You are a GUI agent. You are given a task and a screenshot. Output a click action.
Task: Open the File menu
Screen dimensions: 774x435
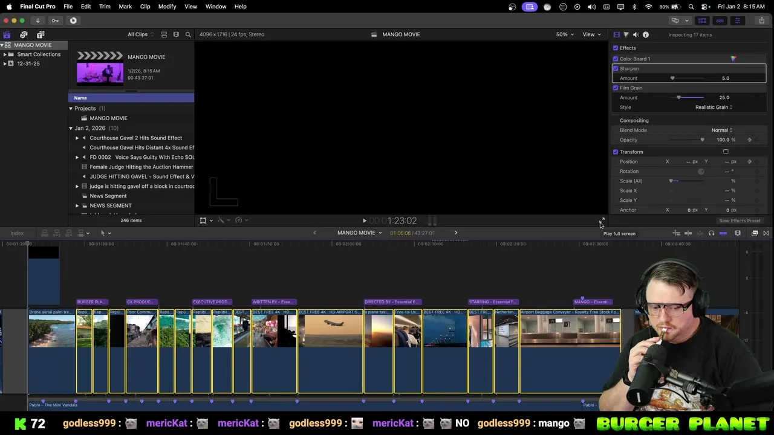(68, 7)
